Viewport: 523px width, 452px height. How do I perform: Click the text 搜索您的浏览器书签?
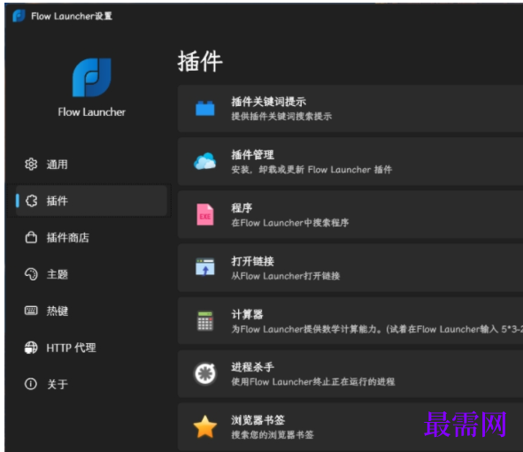point(273,434)
